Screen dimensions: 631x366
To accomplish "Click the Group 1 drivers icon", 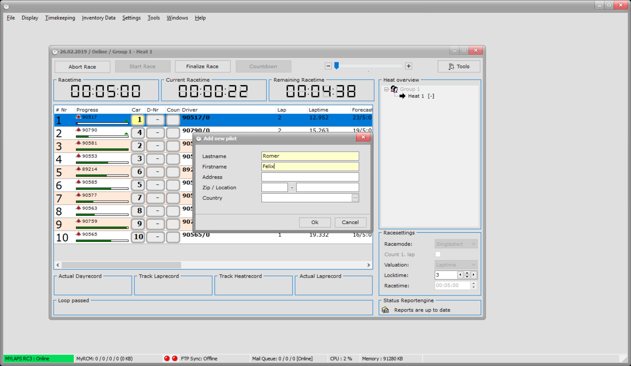I will (x=394, y=89).
